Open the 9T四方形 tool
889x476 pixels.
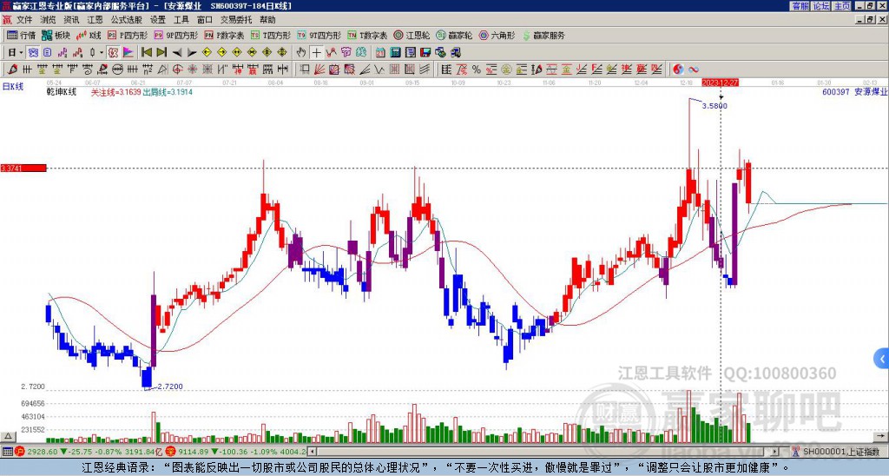click(319, 35)
